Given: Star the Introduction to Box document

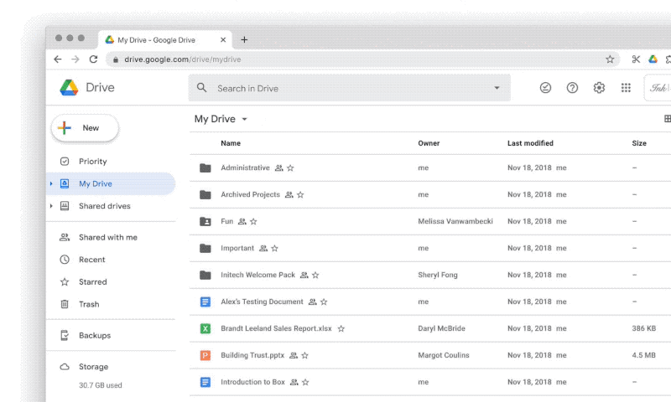Looking at the screenshot, I should click(305, 383).
